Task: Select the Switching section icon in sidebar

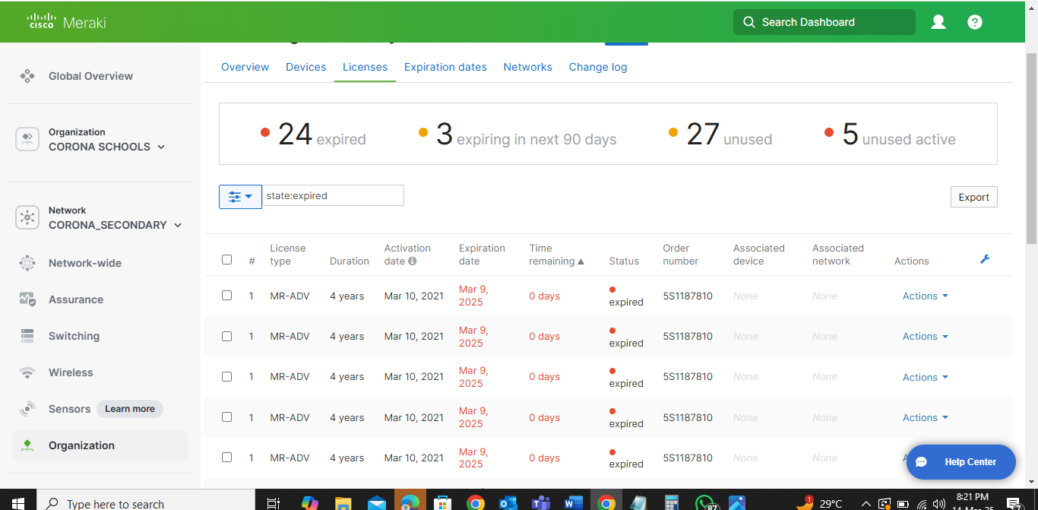Action: (27, 335)
